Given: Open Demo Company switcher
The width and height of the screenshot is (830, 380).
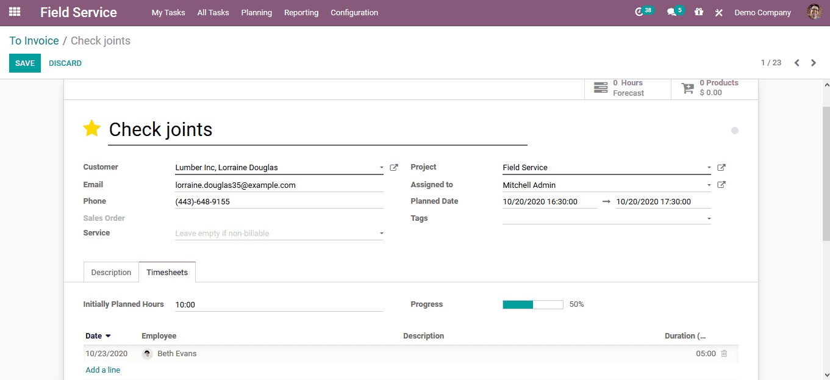Looking at the screenshot, I should point(762,12).
